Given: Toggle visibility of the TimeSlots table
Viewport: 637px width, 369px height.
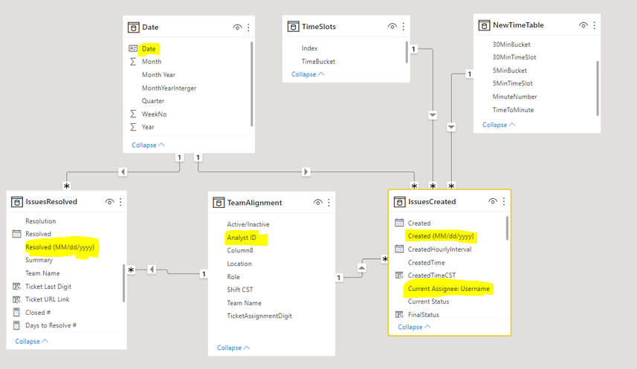Looking at the screenshot, I should pyautogui.click(x=392, y=27).
